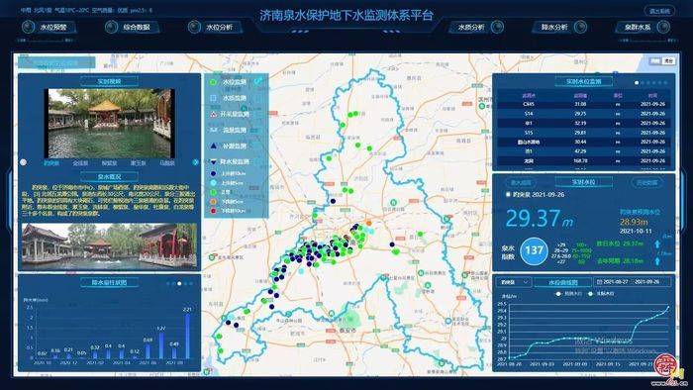
Task: Open the 趵突泉 dropdown in the curve panel
Action: [514, 282]
